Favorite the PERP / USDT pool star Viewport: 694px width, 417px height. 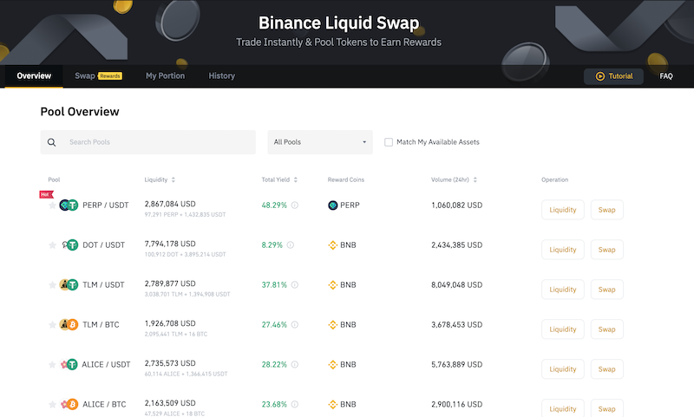(x=52, y=205)
